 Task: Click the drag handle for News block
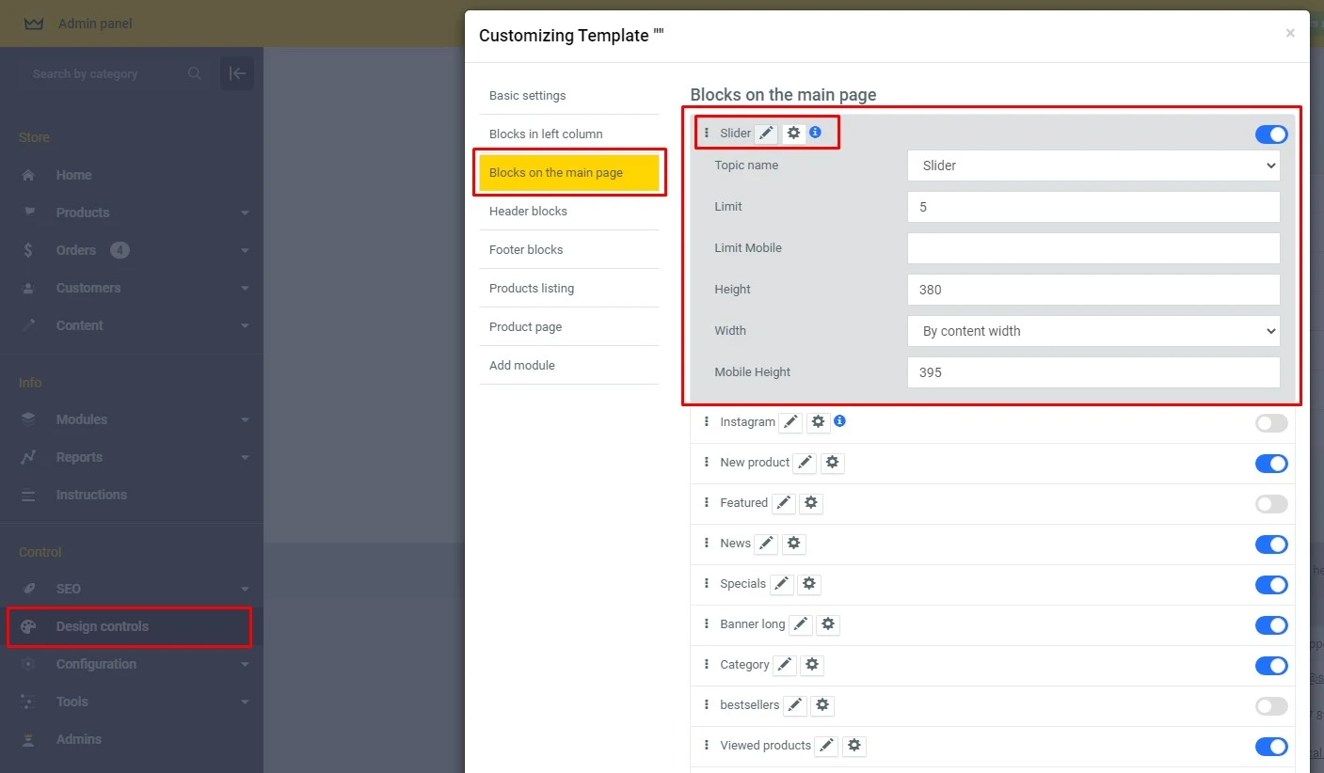707,544
